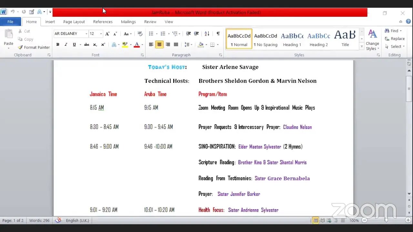
Task: Switch to Web Layout view
Action: point(329,220)
